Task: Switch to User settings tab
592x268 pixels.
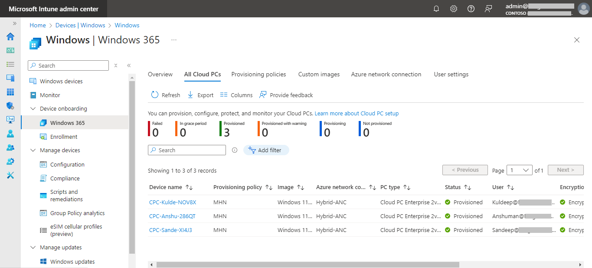Action: click(x=451, y=74)
